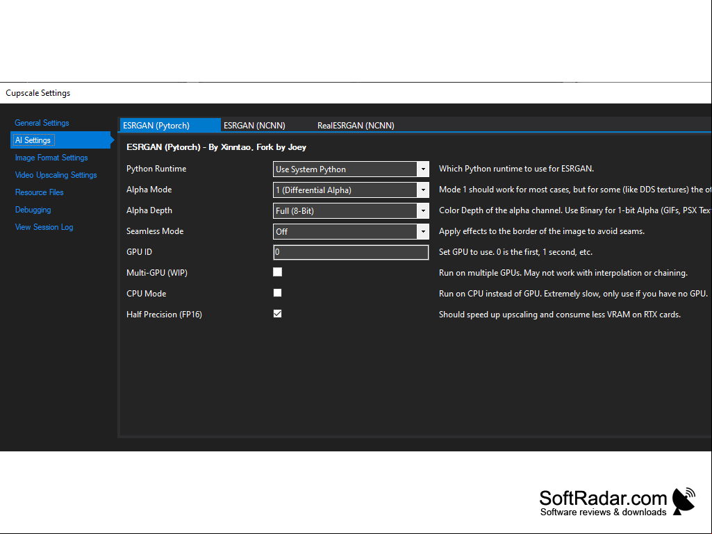Click 'Mode 1 should work' description text
Screen dimensions: 712x534
pos(575,190)
